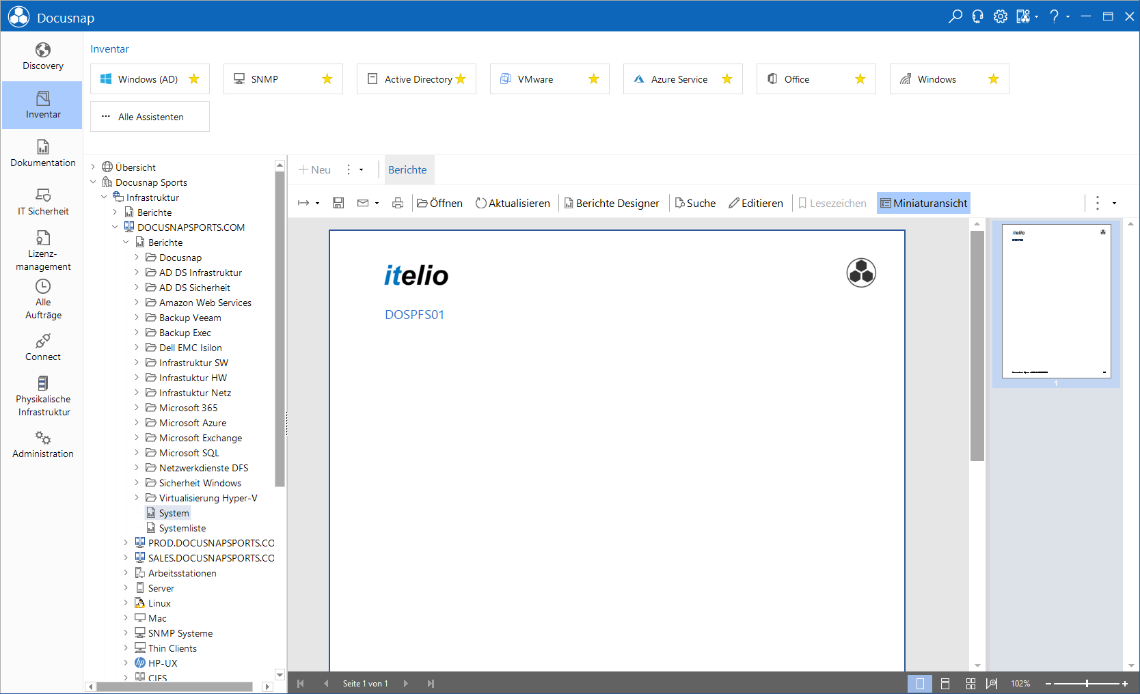Image resolution: width=1140 pixels, height=694 pixels.
Task: Jump to the last report page
Action: 431,683
